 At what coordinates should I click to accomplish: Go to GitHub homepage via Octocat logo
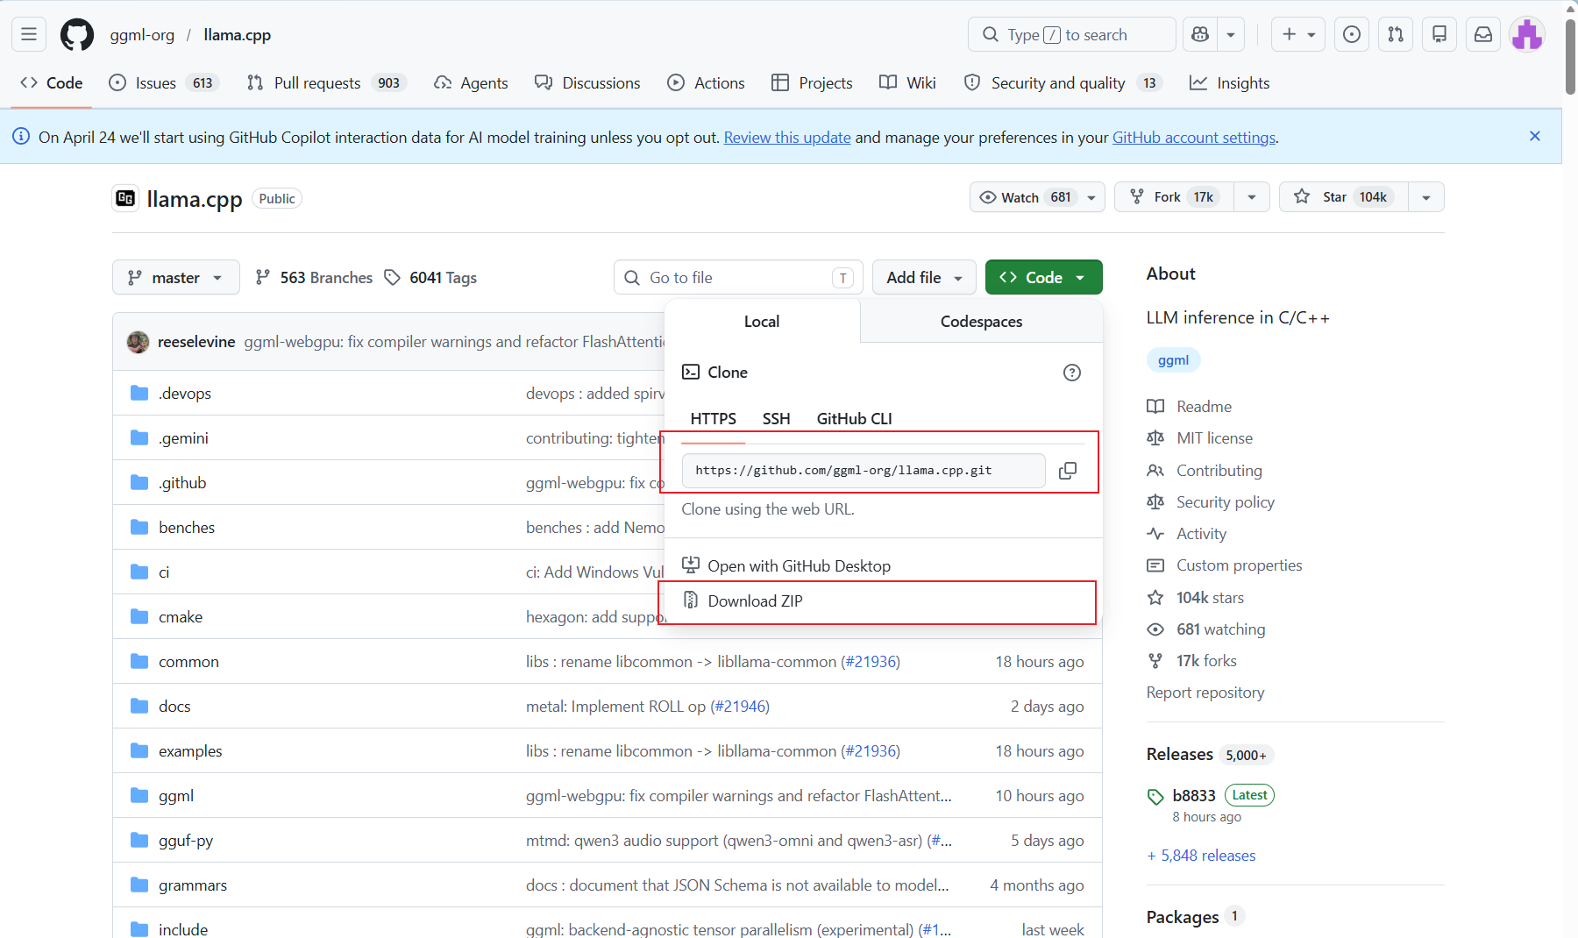[77, 34]
